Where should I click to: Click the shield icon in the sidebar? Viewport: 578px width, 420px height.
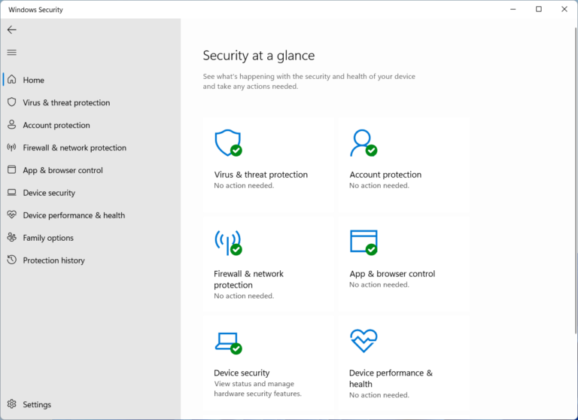click(x=12, y=102)
